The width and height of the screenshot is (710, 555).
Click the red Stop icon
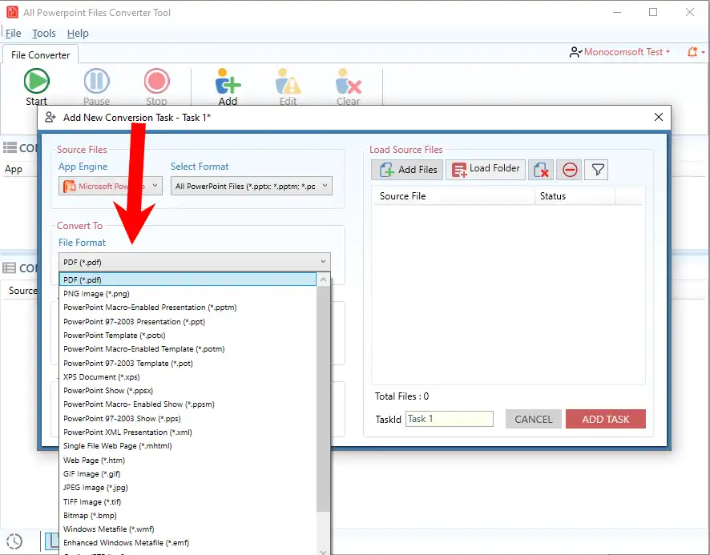[157, 81]
